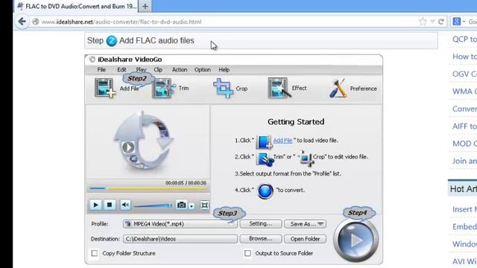Click the big blue Convert button

[356, 240]
